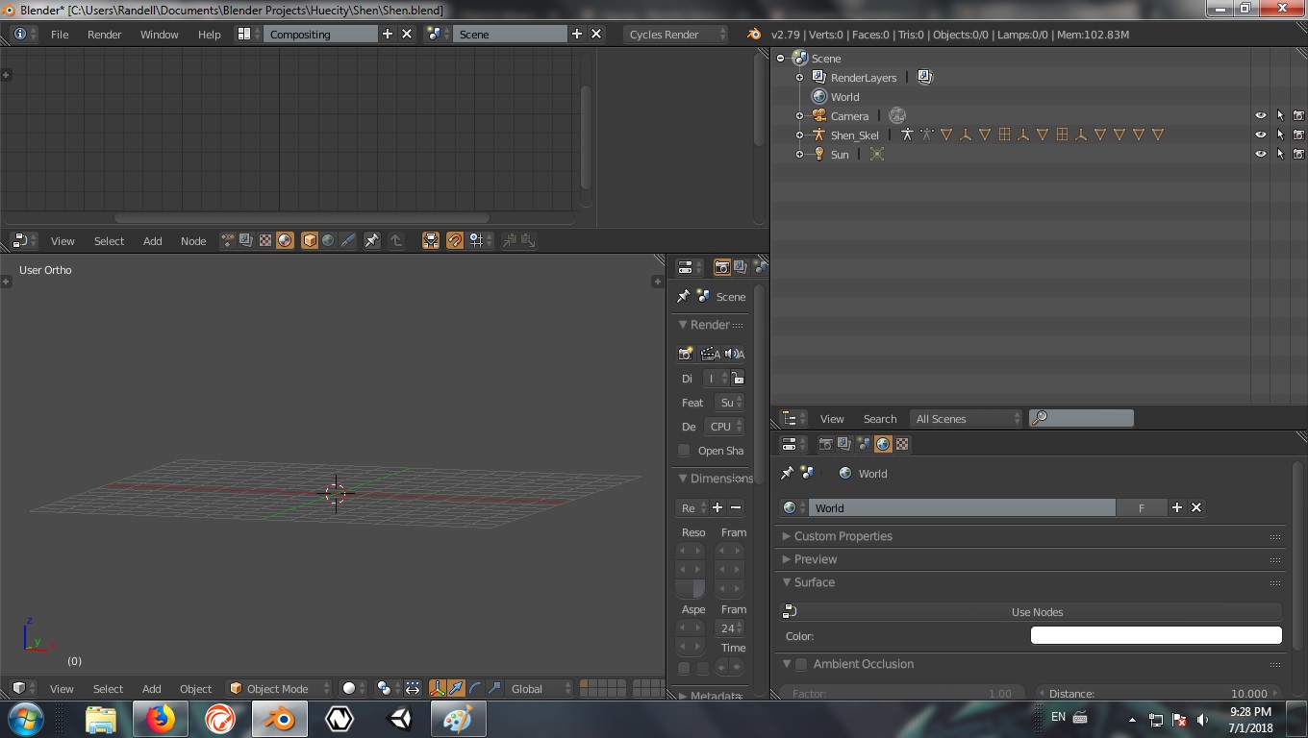The width and height of the screenshot is (1308, 738).
Task: Edit the World name field
Action: tap(962, 507)
